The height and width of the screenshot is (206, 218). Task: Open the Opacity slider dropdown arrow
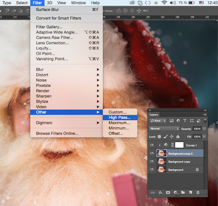[204, 129]
